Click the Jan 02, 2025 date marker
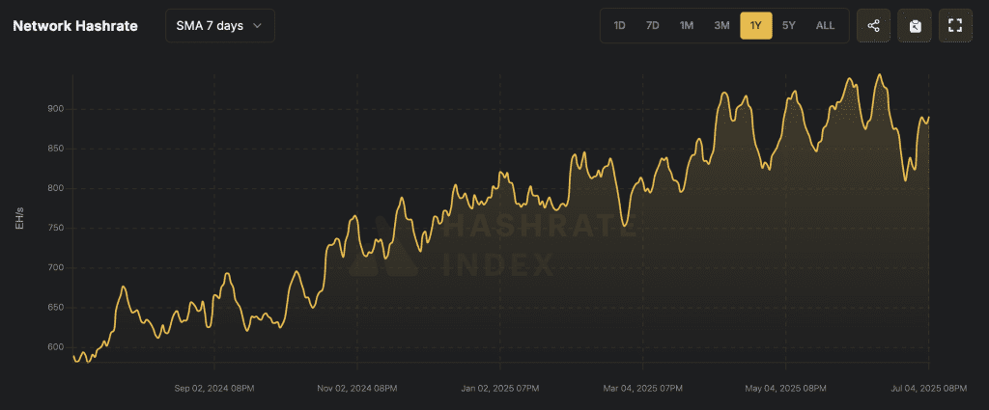 [500, 389]
